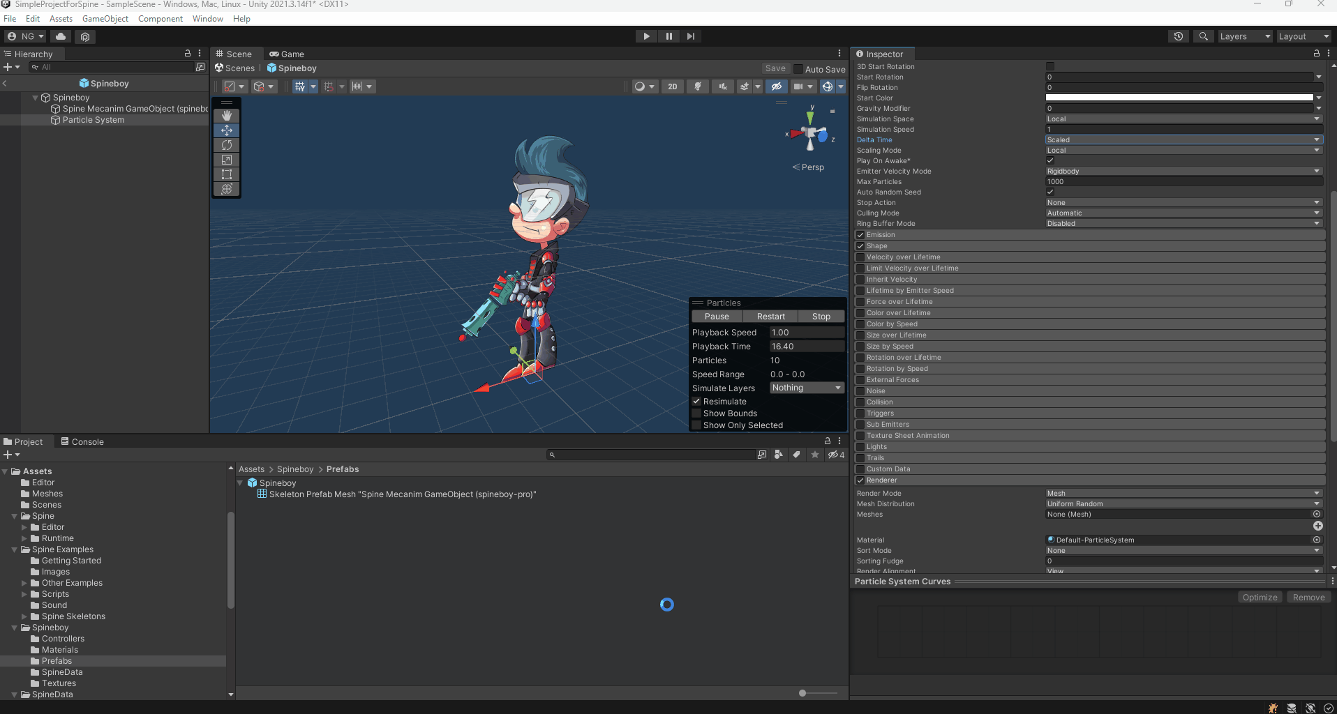
Task: Click Pause in Particles overlay
Action: click(717, 317)
